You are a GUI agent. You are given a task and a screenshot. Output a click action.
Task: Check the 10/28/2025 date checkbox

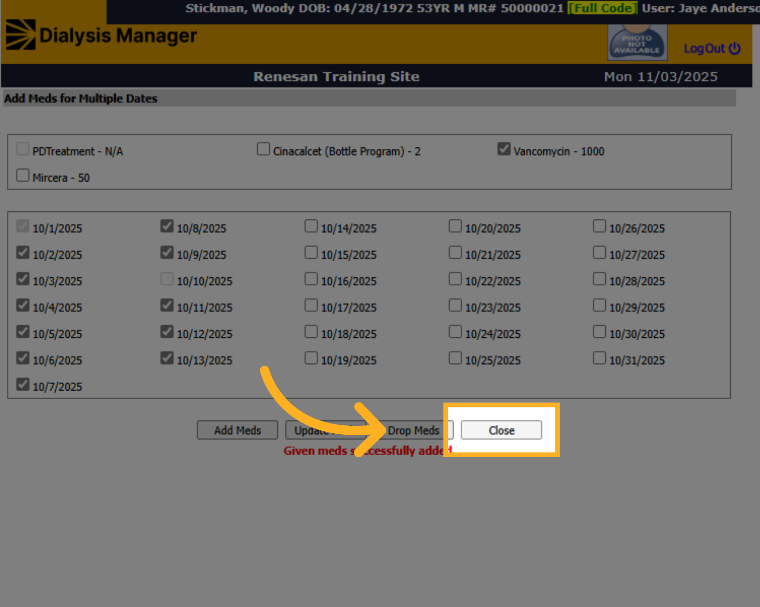coord(599,279)
